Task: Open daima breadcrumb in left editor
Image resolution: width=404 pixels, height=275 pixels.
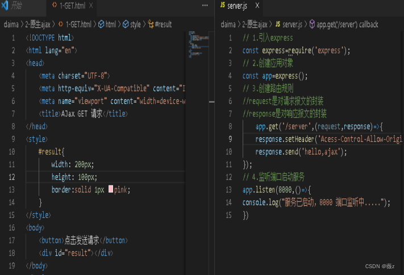Action: (x=11, y=24)
